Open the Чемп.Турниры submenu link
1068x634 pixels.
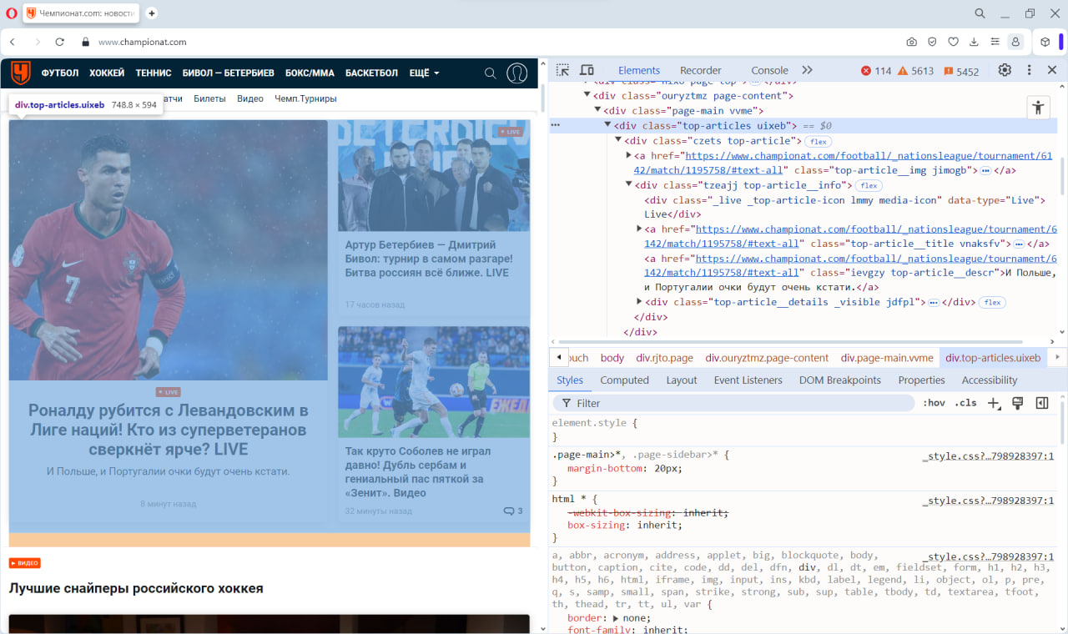tap(305, 98)
